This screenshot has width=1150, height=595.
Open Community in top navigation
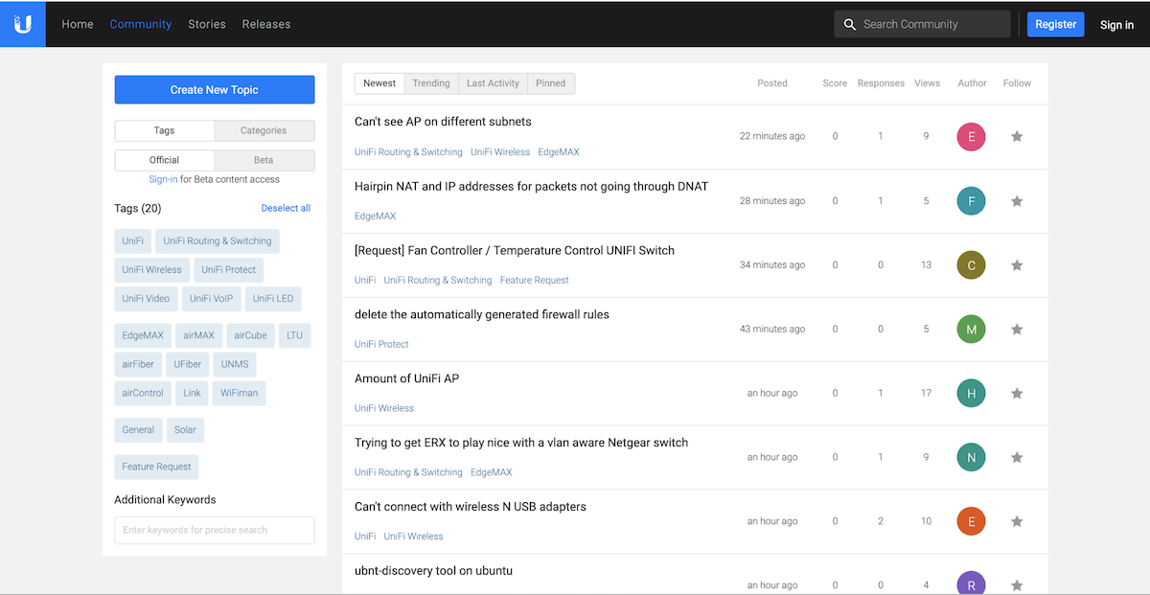click(141, 24)
